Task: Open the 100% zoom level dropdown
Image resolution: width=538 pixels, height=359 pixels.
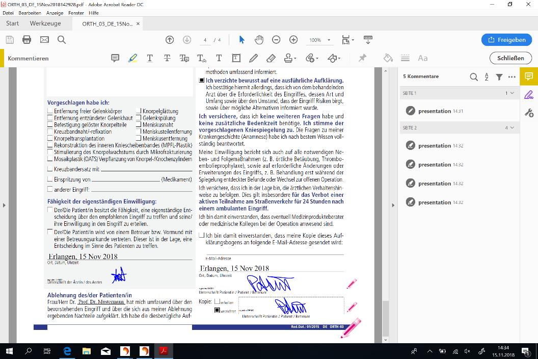Action: [x=329, y=40]
